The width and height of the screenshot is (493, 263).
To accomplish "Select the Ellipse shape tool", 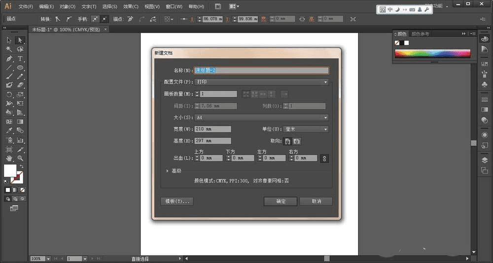I will click(x=20, y=68).
